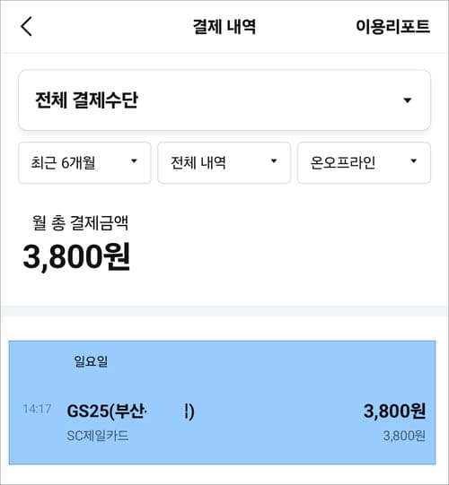The height and width of the screenshot is (485, 449).
Task: Expand the 전체 결제수단 dropdown
Action: coord(224,100)
